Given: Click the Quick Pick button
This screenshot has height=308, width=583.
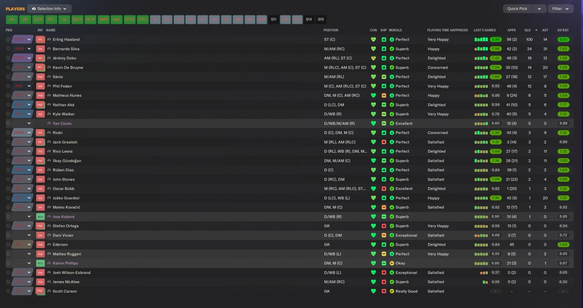Looking at the screenshot, I should (517, 9).
